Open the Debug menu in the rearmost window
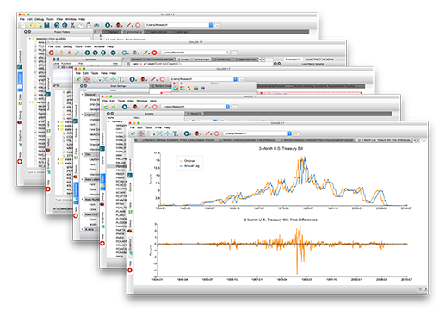445x316 pixels. [39, 19]
